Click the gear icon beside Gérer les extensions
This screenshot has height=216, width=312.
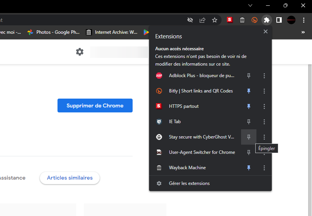(x=159, y=183)
